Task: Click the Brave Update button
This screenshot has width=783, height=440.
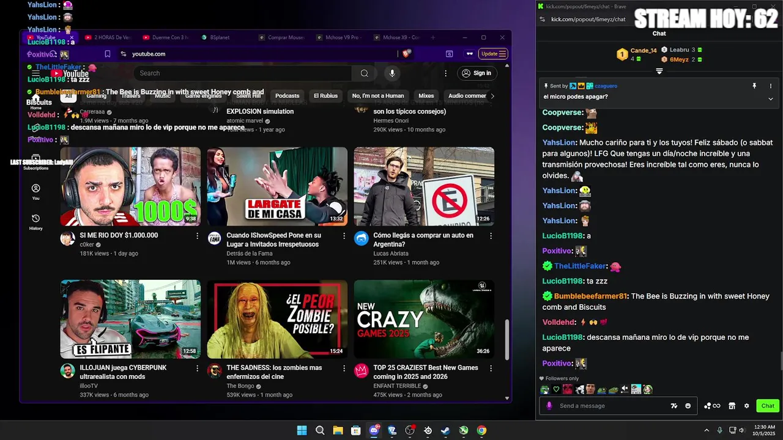Action: click(x=493, y=54)
